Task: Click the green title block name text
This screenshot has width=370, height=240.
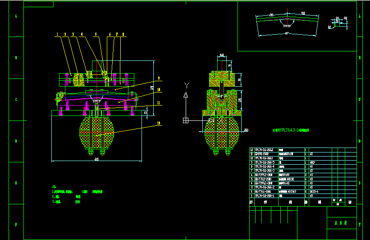Action: 341,223
